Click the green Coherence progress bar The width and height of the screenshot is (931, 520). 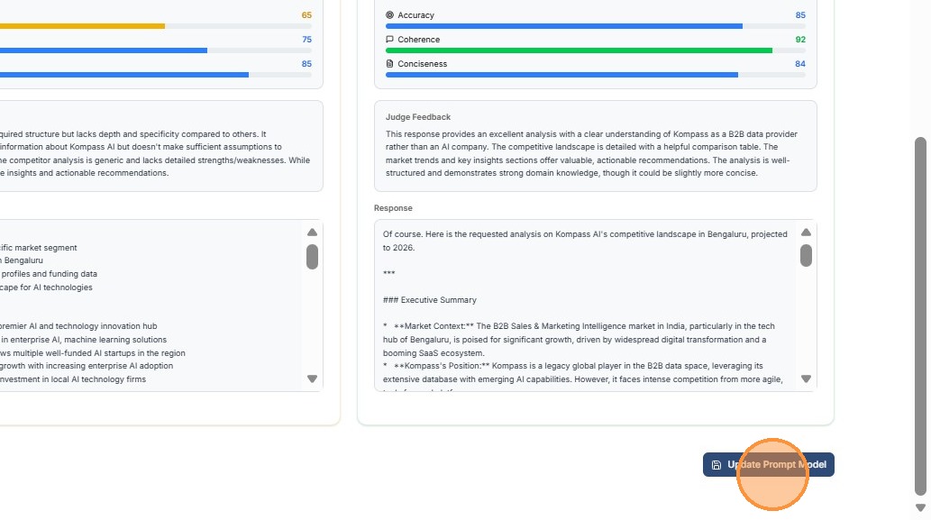click(579, 50)
